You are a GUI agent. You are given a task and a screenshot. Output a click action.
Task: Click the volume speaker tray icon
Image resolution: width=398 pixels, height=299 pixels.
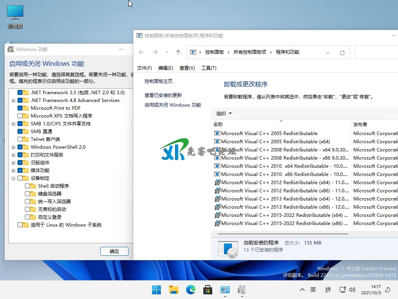pyautogui.click(x=353, y=290)
